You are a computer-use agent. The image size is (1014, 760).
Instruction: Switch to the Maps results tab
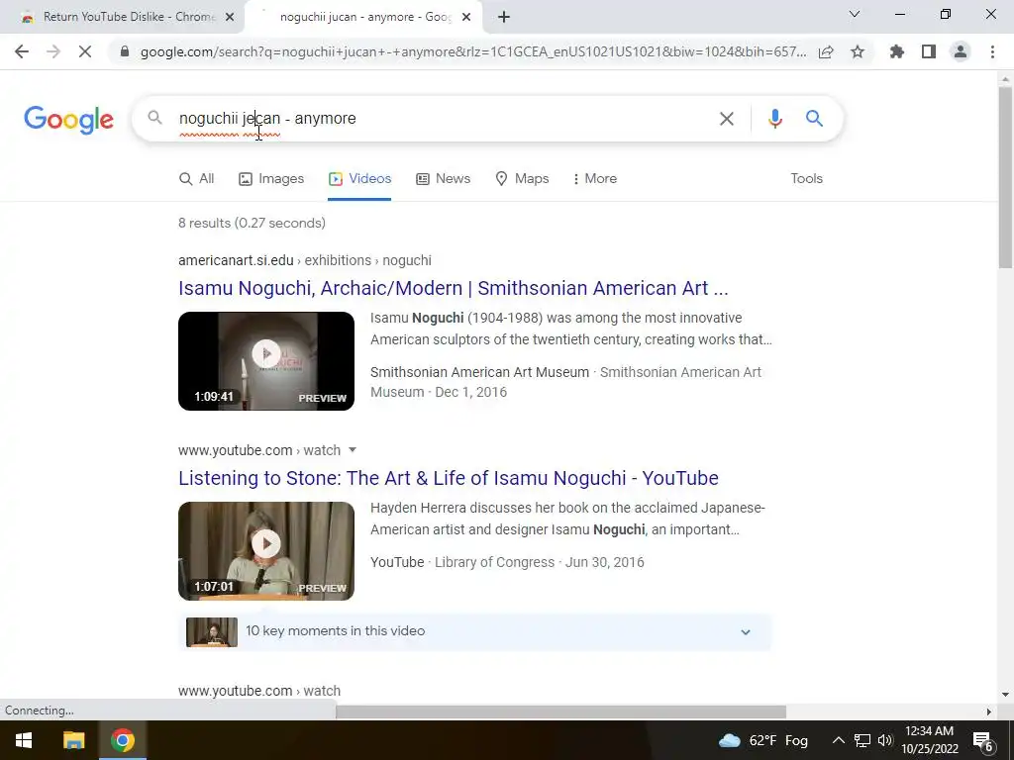coord(522,178)
